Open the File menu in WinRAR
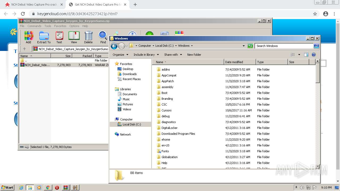Screen dimensions: 340x191 coord(22,26)
